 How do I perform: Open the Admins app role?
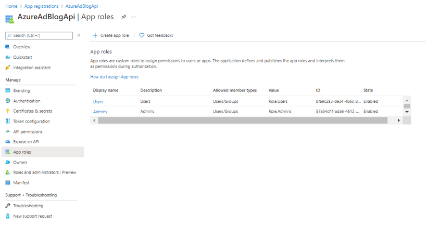click(100, 112)
